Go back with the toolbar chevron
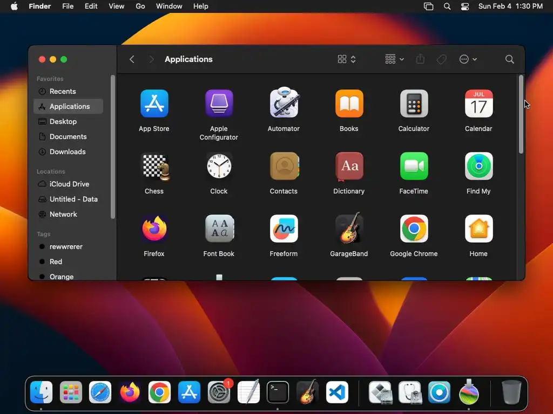This screenshot has width=553, height=414. click(132, 59)
